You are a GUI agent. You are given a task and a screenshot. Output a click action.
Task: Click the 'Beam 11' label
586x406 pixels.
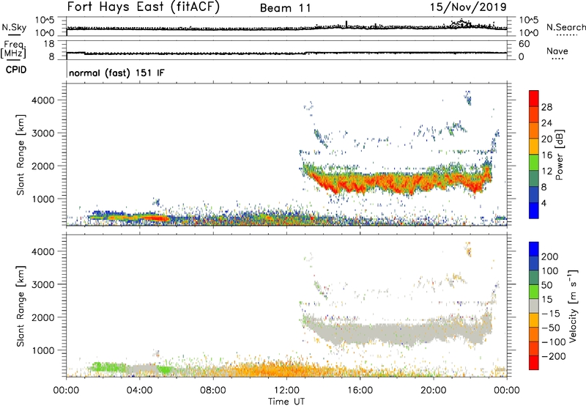(x=286, y=8)
